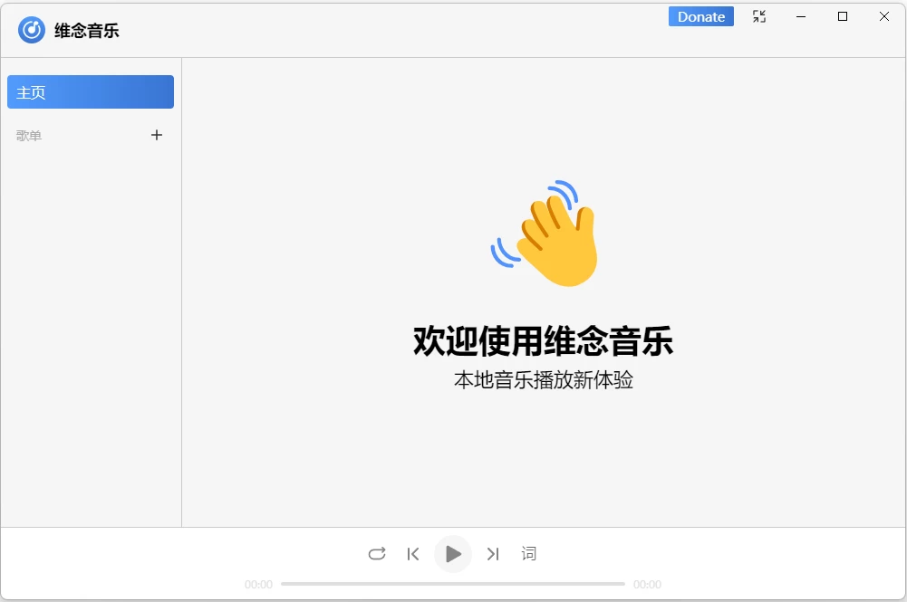This screenshot has width=907, height=602.
Task: Close the music player window
Action: coord(884,16)
